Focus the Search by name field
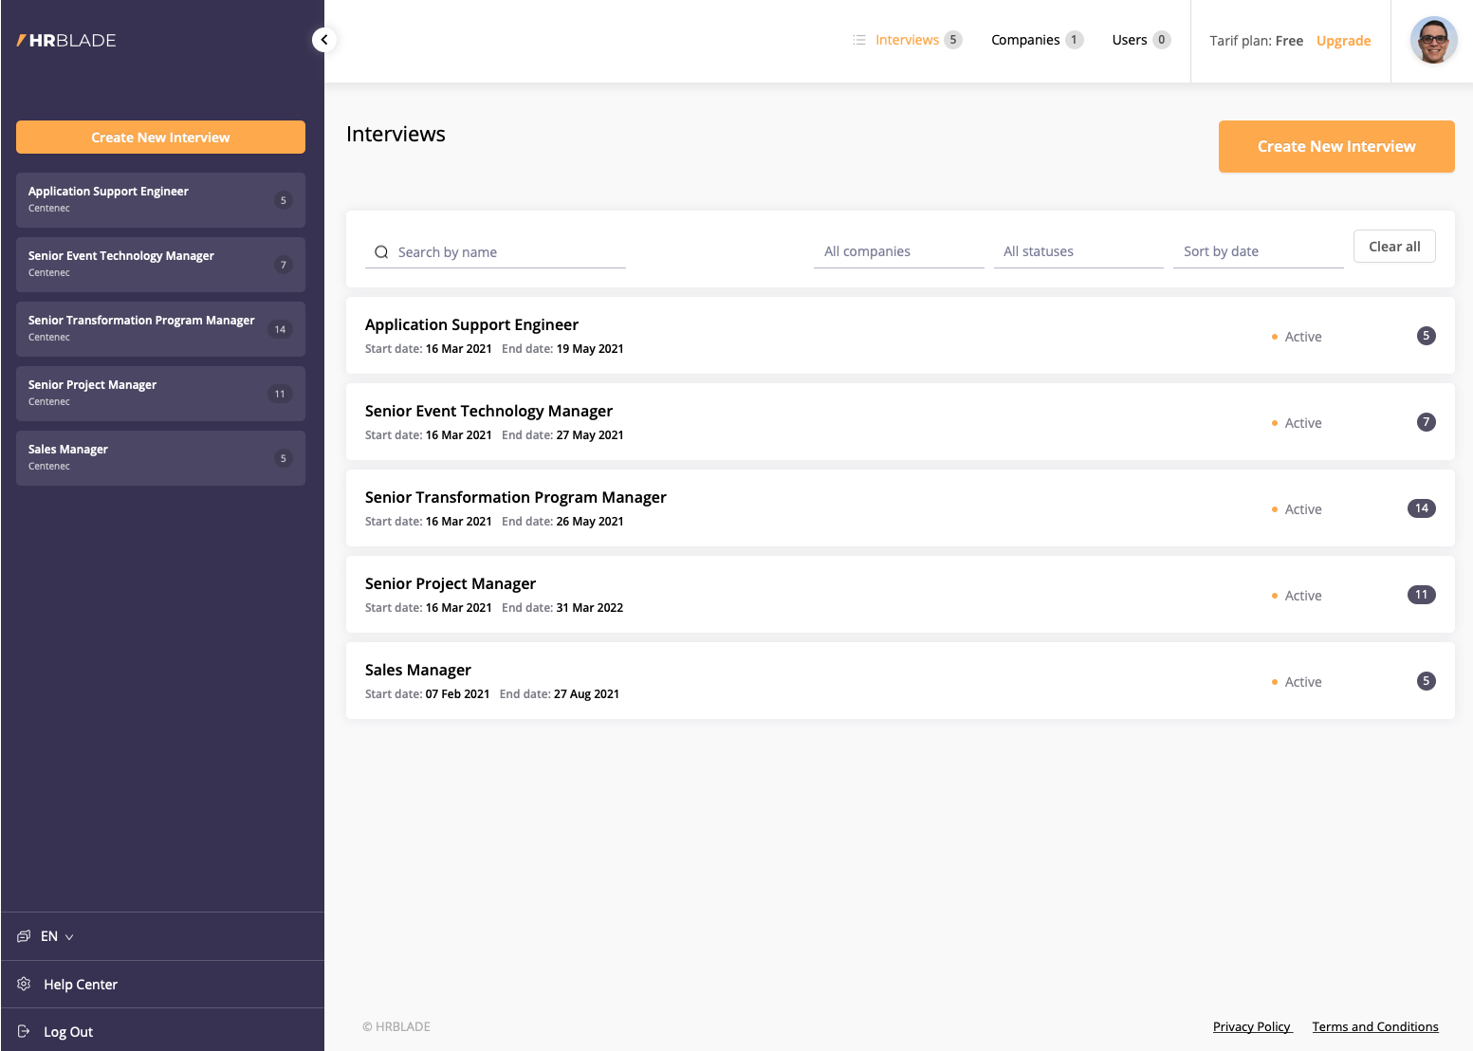 coord(507,252)
